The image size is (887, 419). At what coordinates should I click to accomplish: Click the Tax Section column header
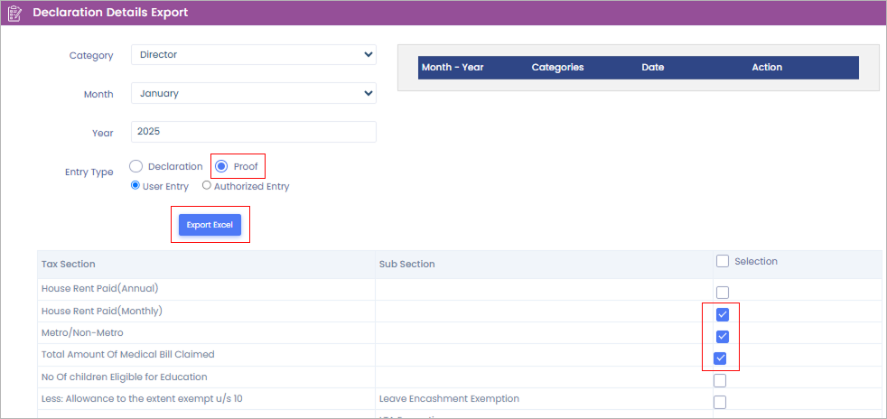click(x=69, y=264)
